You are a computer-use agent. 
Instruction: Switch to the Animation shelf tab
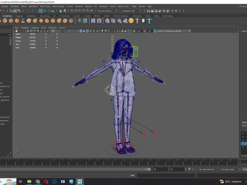pos(31,16)
